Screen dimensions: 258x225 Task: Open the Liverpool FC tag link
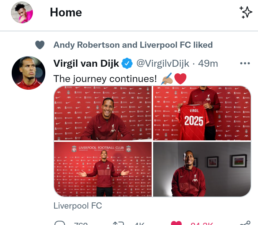(x=78, y=206)
